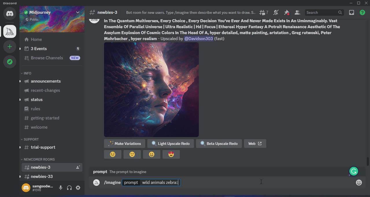Open Discord Home button
The width and height of the screenshot is (370, 197).
coord(10,14)
